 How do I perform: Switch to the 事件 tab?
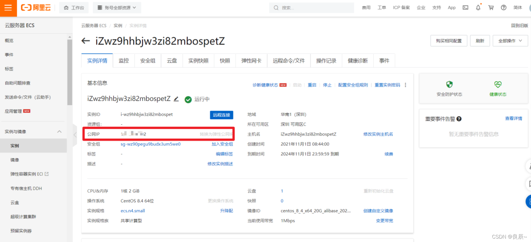[384, 60]
